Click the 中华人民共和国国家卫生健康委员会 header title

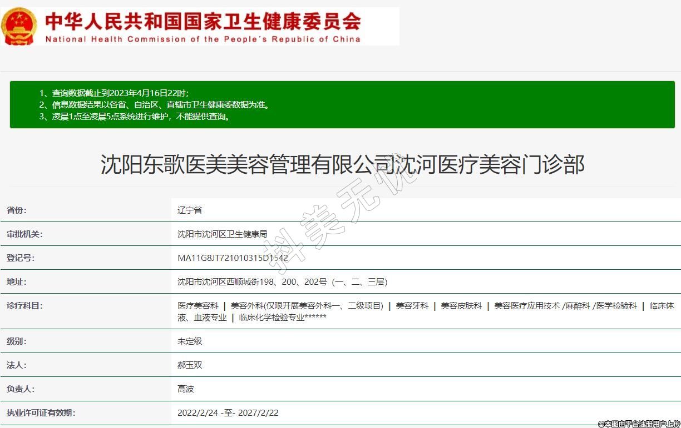[x=203, y=22]
